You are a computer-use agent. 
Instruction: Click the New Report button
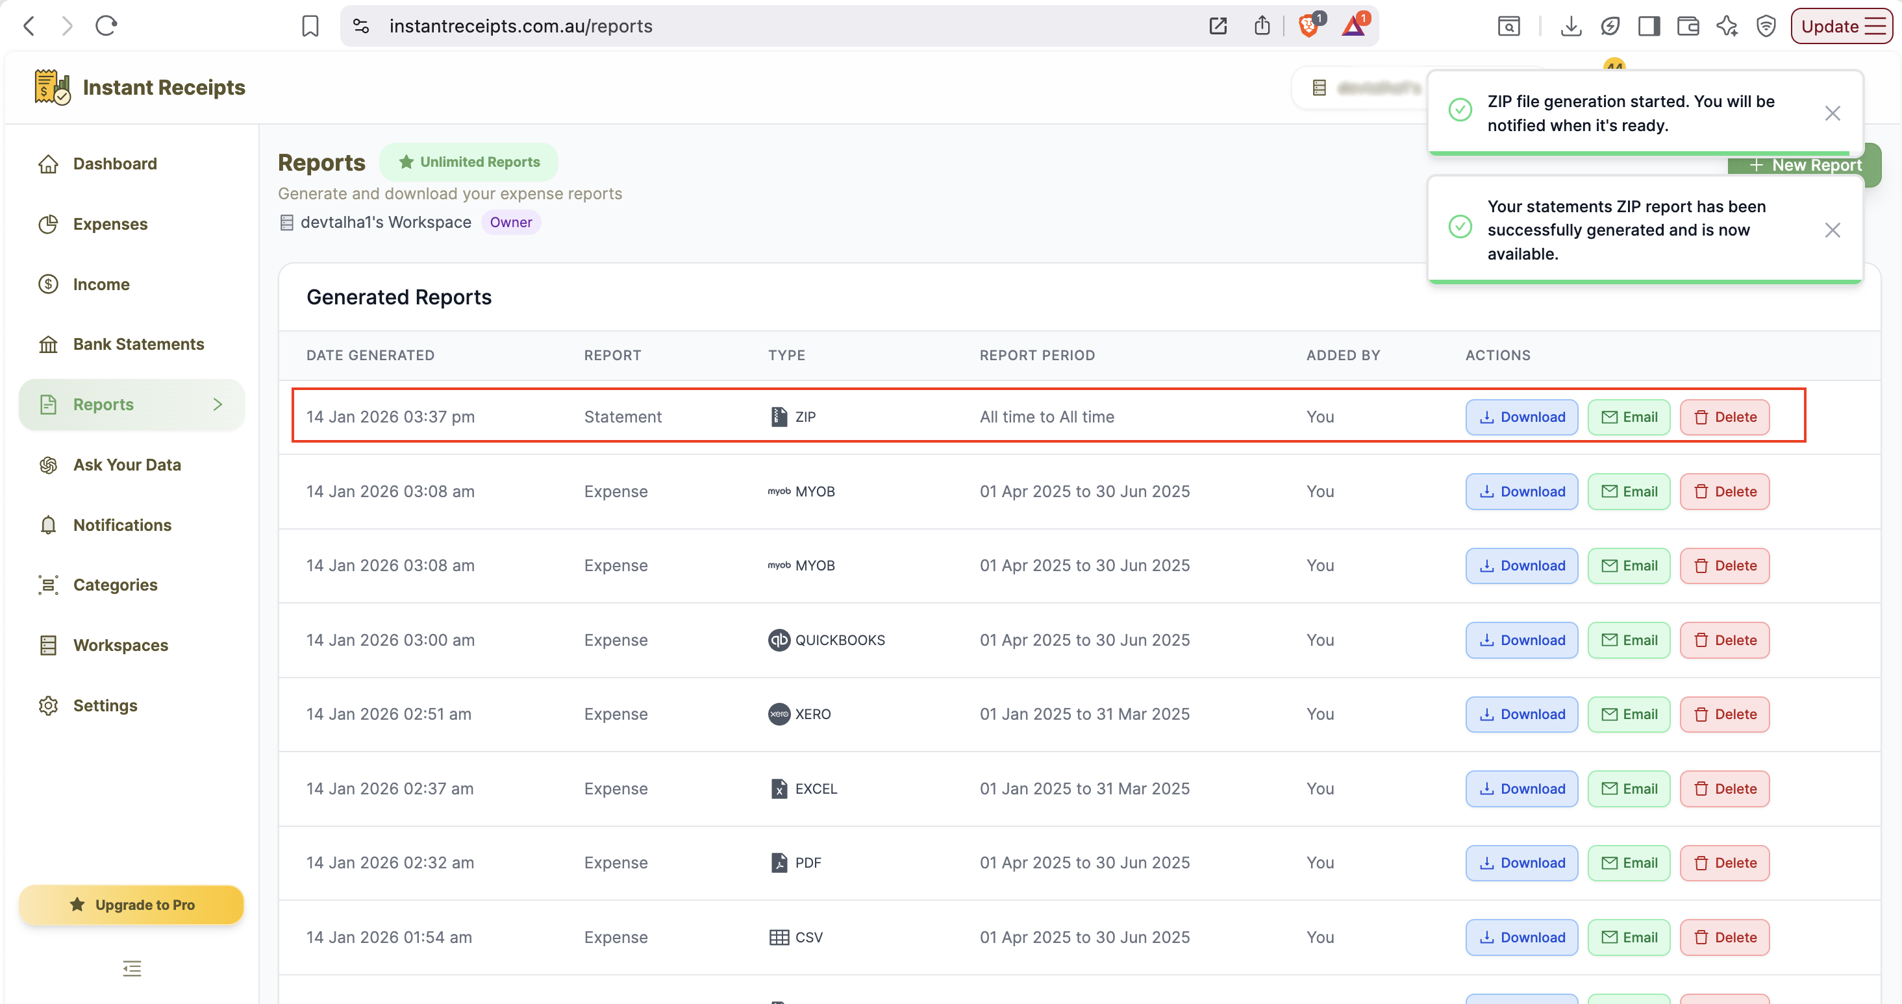coord(1805,165)
